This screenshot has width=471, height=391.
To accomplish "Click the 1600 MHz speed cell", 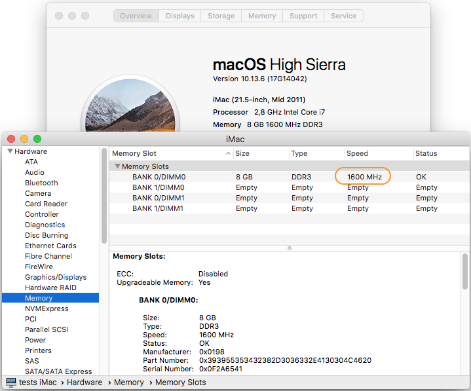I will coord(364,177).
